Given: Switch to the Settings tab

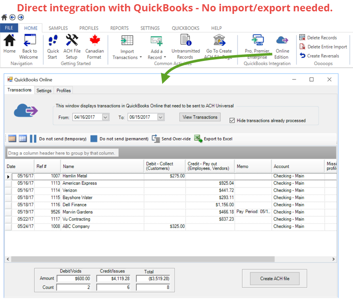Looking at the screenshot, I should click(x=44, y=90).
